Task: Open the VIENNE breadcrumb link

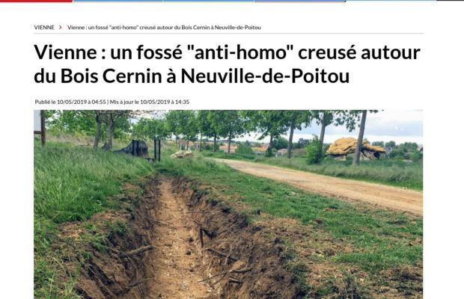Action: [44, 28]
